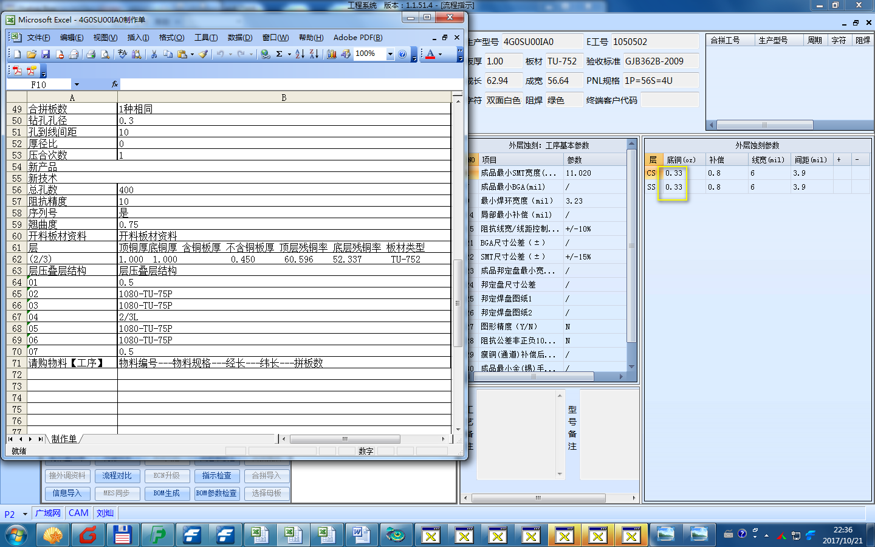Viewport: 875px width, 547px height.
Task: Click the Spelling check icon in Excel toolbar
Action: click(122, 54)
